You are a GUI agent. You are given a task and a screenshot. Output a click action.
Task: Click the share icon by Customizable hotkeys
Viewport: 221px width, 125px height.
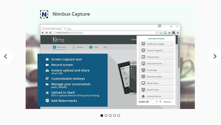click(47, 79)
